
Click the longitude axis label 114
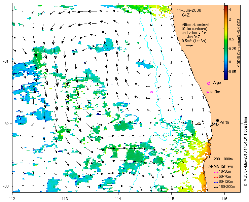click(118, 199)
